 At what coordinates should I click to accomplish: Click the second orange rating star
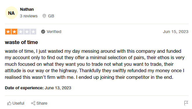14,32
